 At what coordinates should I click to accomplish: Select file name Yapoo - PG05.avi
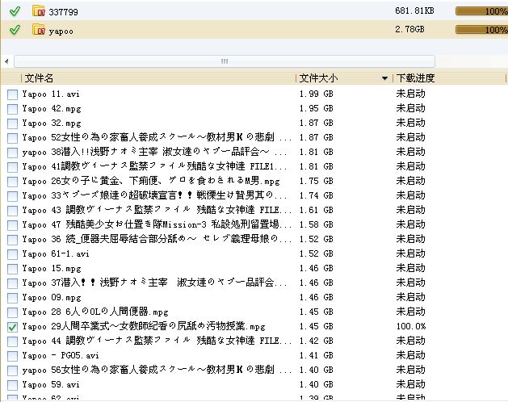(61, 355)
